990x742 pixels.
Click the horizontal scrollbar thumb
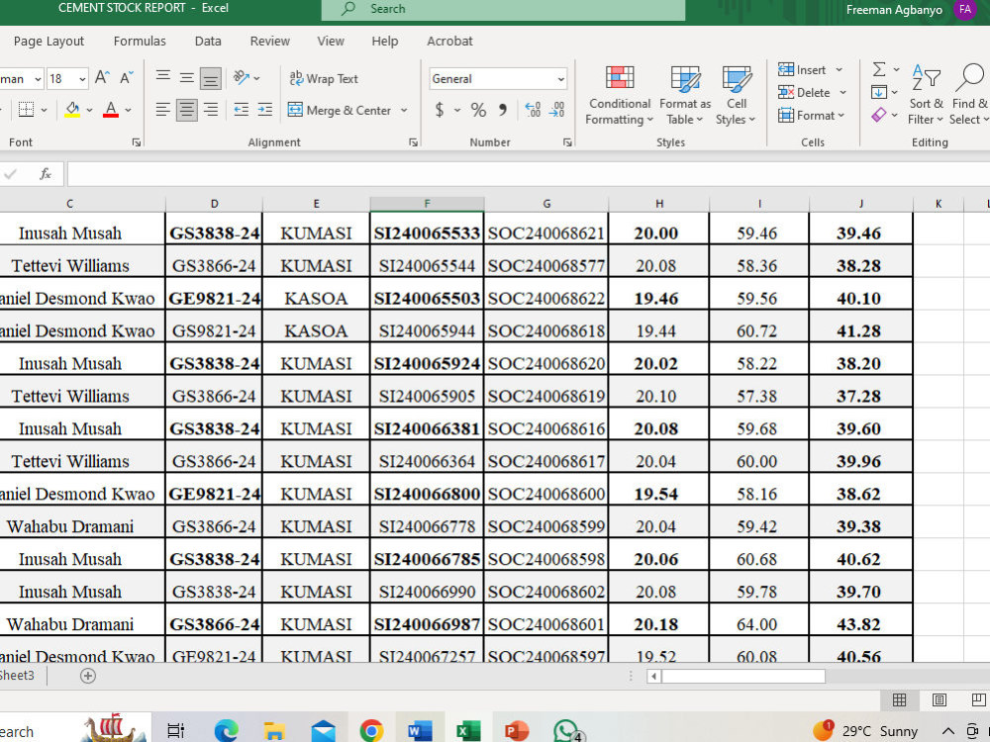(743, 676)
